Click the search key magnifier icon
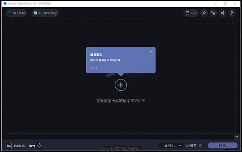Screen dimensions: 242x152 (x=204, y=13)
